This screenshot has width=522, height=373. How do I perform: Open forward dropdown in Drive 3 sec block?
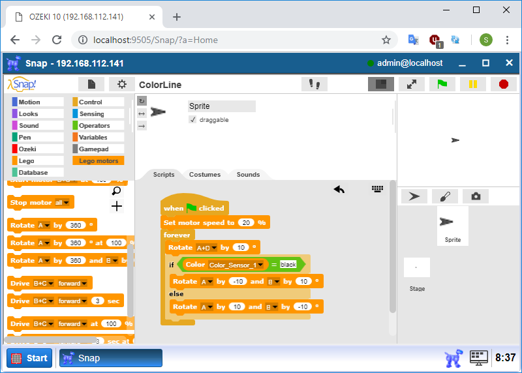click(x=72, y=301)
